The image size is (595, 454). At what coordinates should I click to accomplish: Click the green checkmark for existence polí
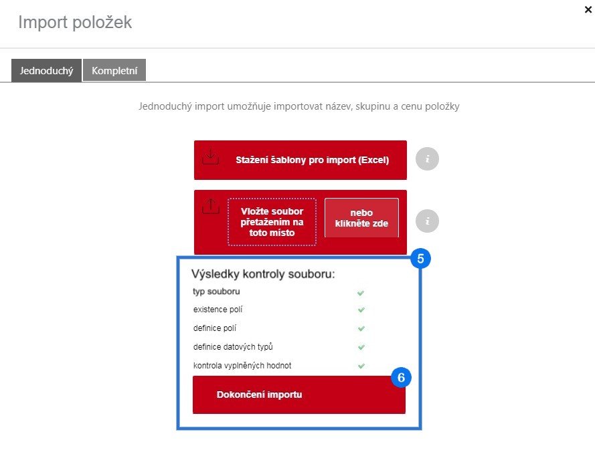(x=361, y=310)
